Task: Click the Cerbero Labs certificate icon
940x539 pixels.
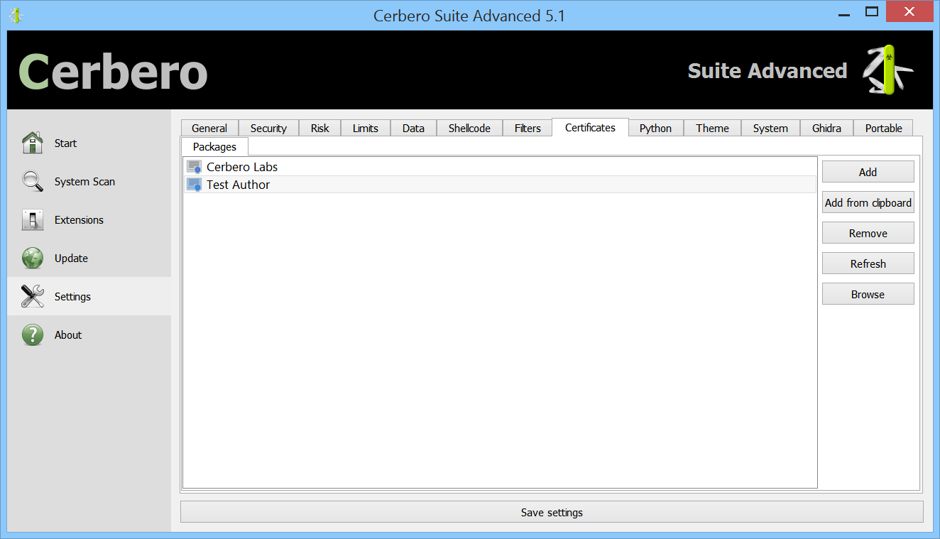Action: [x=194, y=167]
